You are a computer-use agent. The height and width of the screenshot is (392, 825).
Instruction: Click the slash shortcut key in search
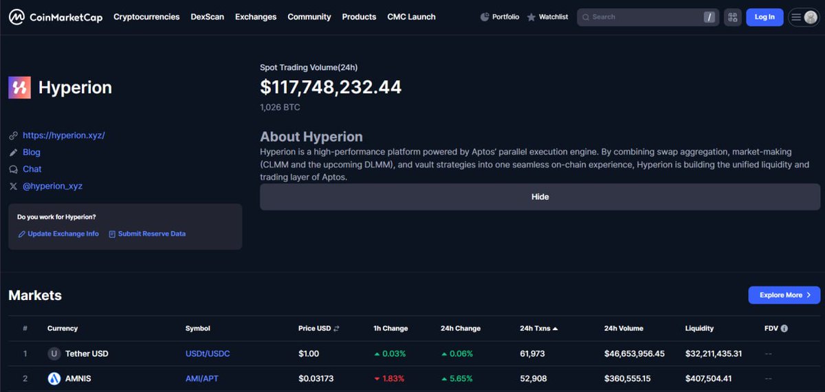point(709,17)
